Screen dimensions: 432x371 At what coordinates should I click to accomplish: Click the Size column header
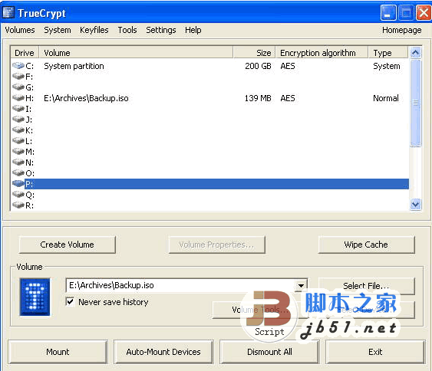pyautogui.click(x=254, y=53)
